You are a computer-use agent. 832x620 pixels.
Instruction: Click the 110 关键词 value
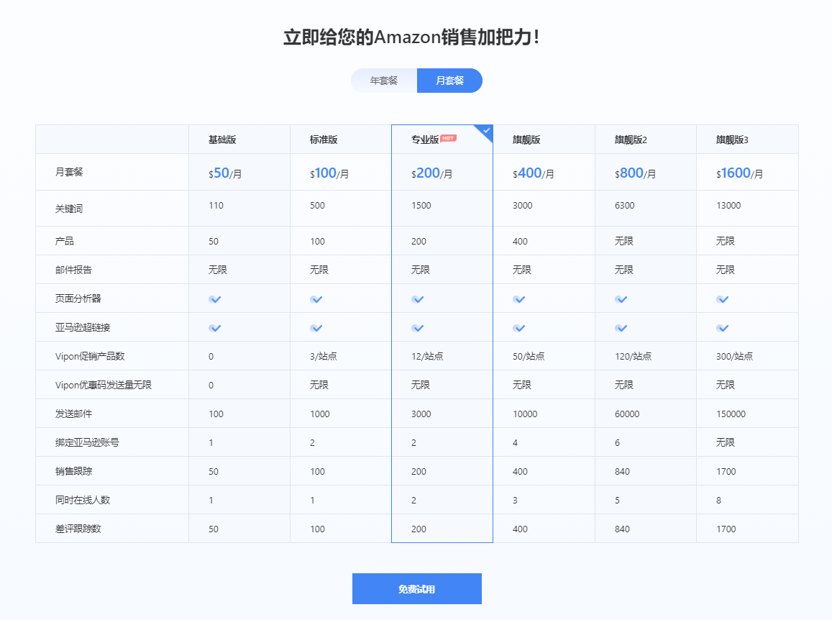(x=216, y=206)
